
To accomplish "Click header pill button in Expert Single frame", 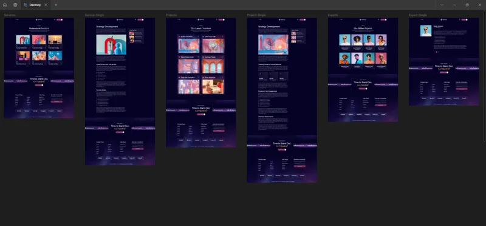I will point(465,19).
